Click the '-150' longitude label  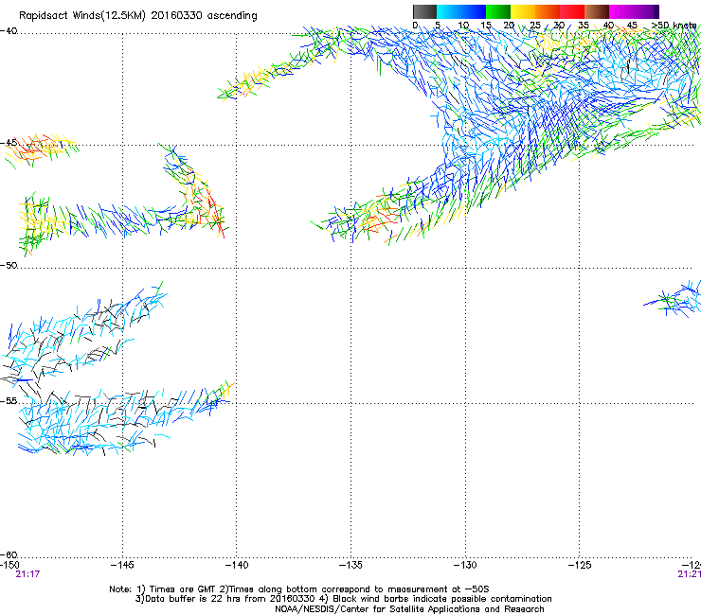click(x=9, y=565)
